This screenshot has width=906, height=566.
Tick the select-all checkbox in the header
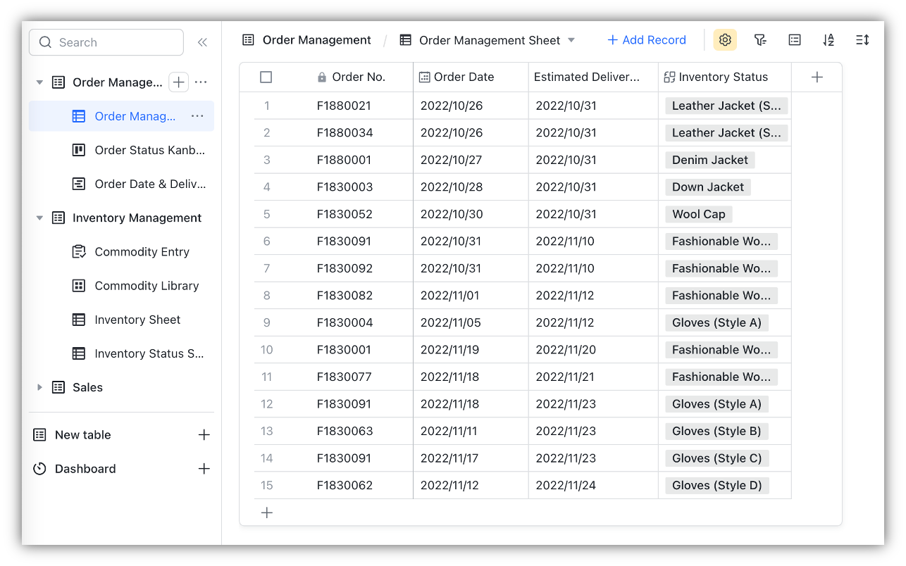pyautogui.click(x=266, y=77)
